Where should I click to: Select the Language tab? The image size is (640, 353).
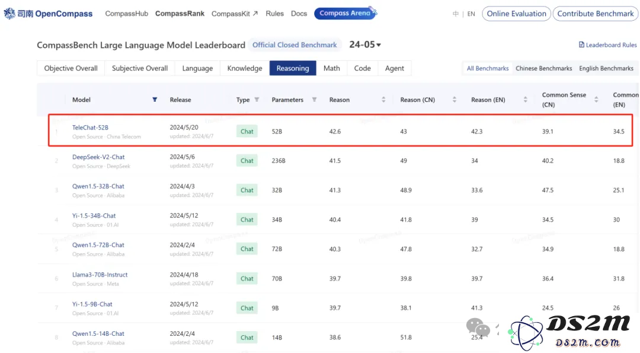(197, 68)
